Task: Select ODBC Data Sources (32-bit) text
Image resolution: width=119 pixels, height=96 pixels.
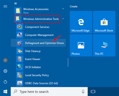Action: pyautogui.click(x=42, y=83)
